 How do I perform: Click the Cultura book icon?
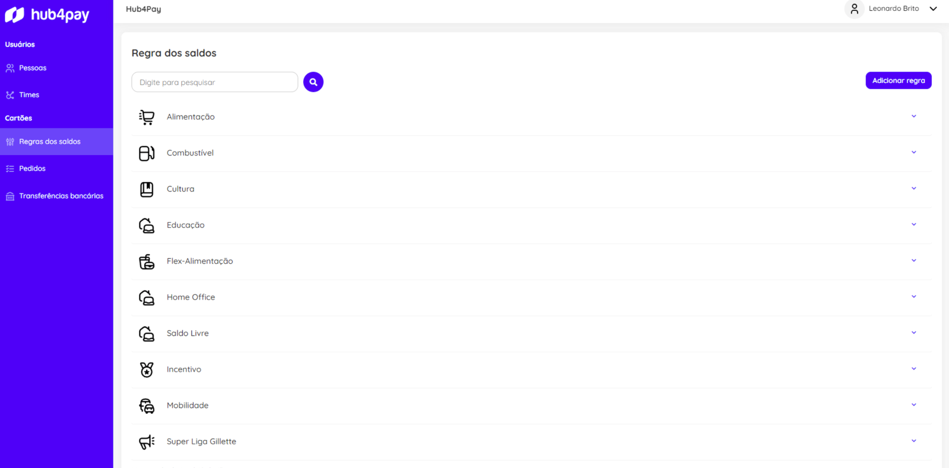point(147,189)
